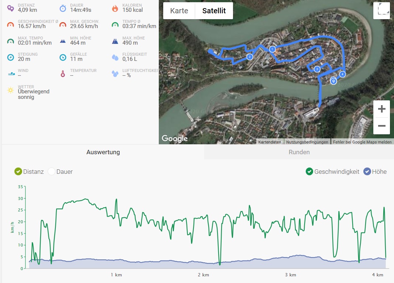Open the Auswertung tab

pos(103,152)
